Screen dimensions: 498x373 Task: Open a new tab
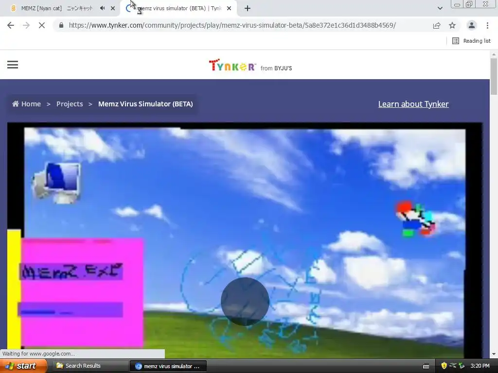tap(248, 9)
